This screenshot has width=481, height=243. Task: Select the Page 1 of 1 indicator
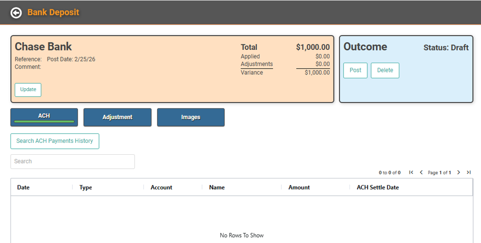[x=439, y=173]
